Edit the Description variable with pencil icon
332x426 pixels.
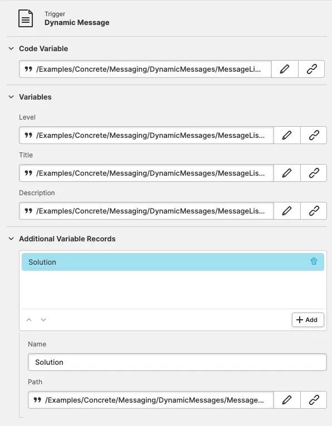pos(287,211)
